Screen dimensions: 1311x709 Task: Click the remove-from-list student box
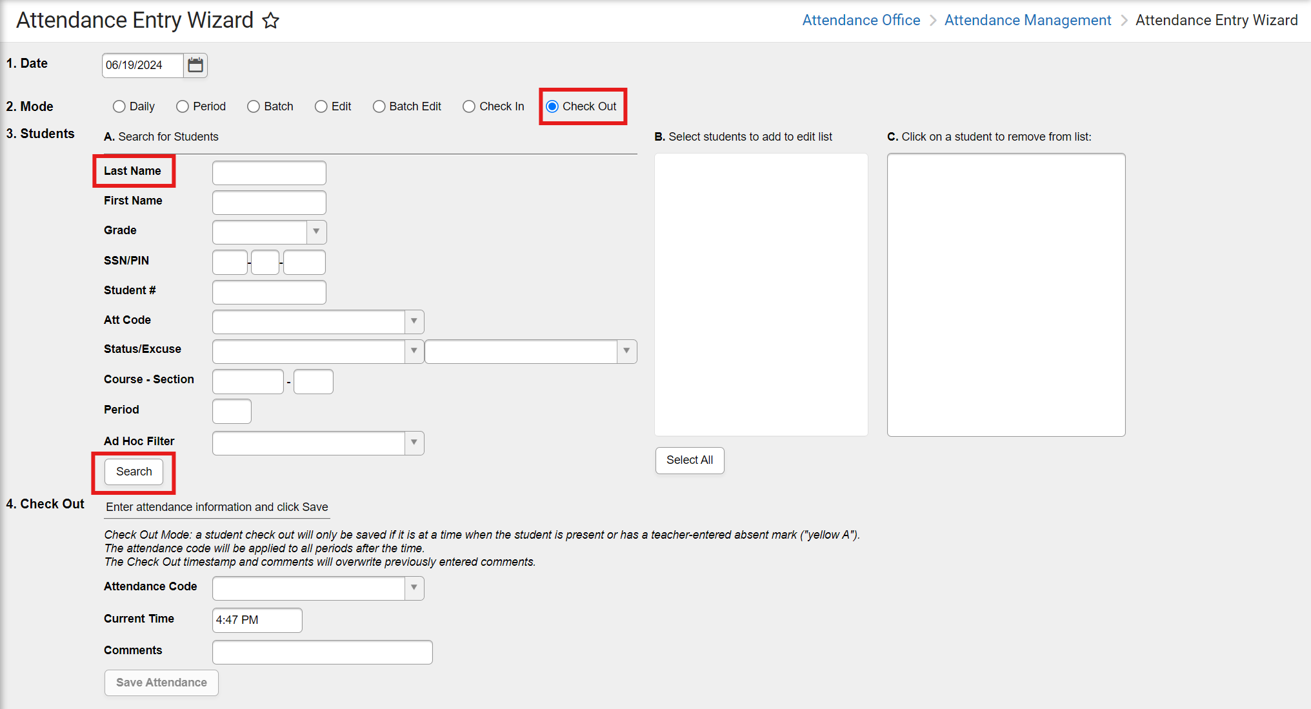(x=1006, y=295)
